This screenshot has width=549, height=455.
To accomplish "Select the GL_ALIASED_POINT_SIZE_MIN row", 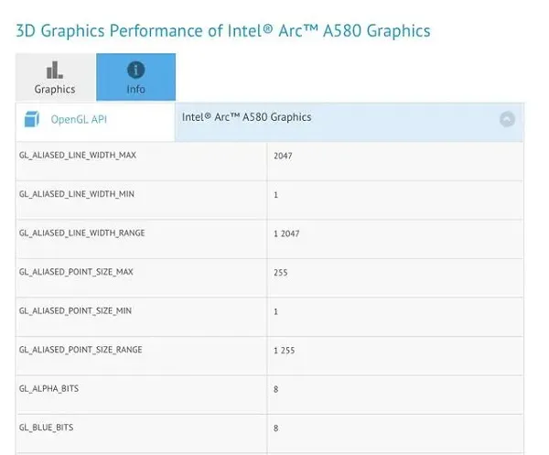I will pos(269,317).
